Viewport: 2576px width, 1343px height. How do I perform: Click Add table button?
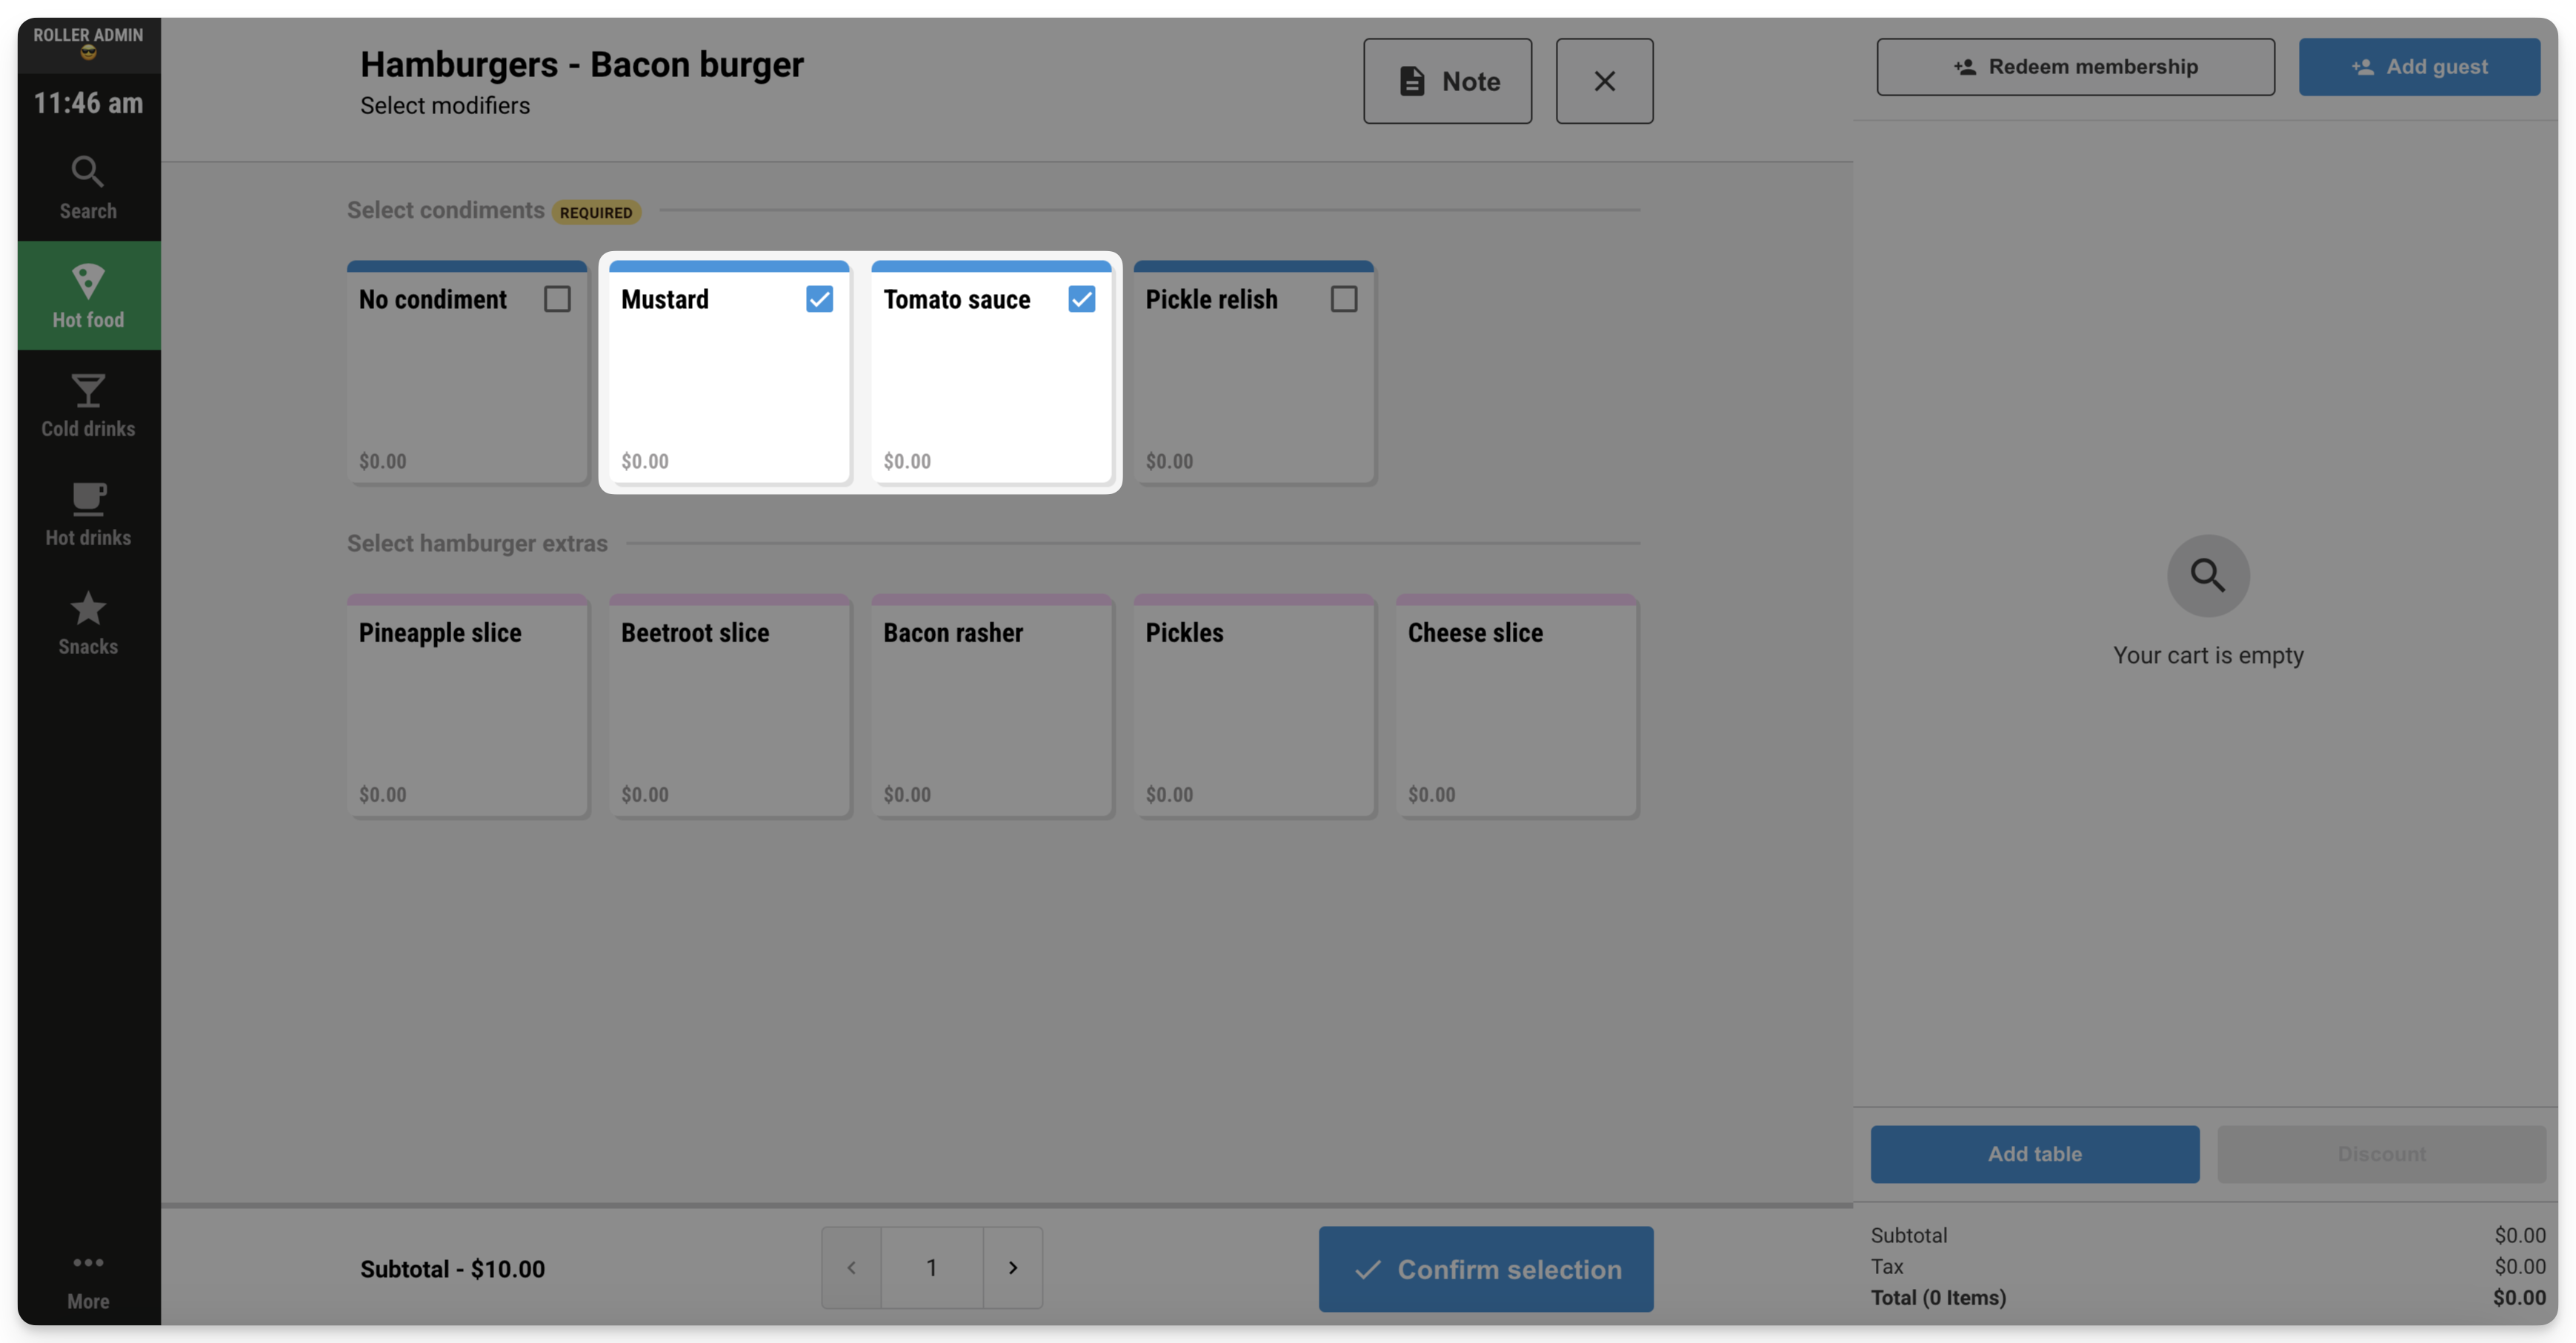coord(2034,1154)
